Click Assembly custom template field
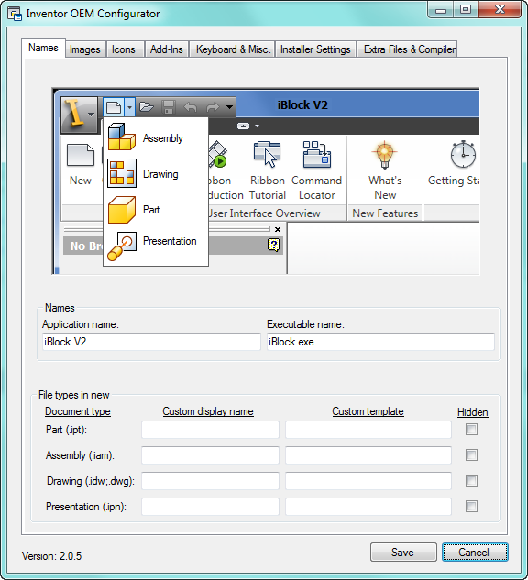Image resolution: width=528 pixels, height=580 pixels. click(368, 455)
